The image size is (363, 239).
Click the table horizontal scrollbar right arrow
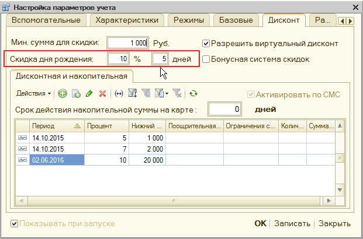[x=329, y=201]
